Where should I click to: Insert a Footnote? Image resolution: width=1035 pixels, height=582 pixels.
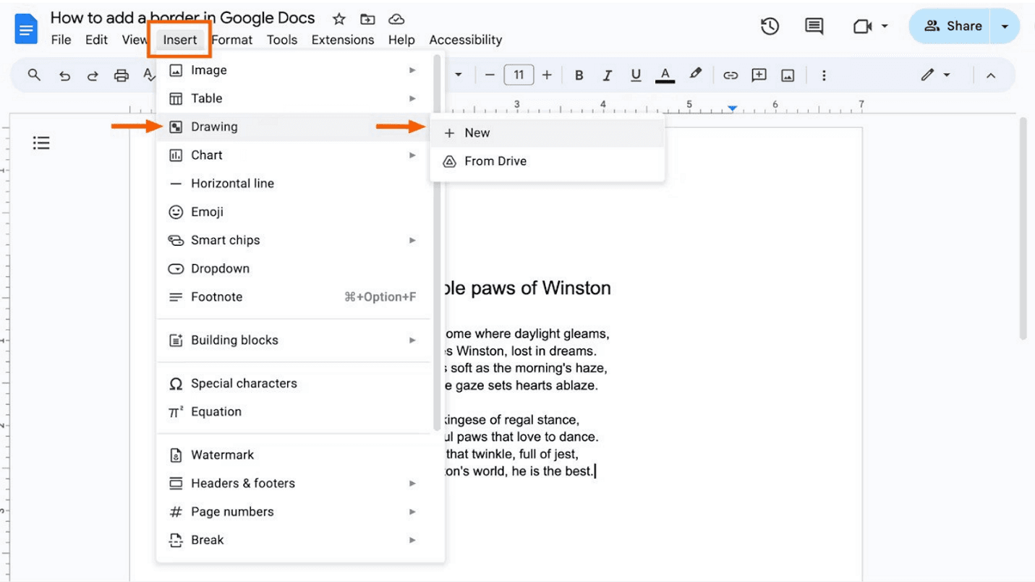(294, 297)
